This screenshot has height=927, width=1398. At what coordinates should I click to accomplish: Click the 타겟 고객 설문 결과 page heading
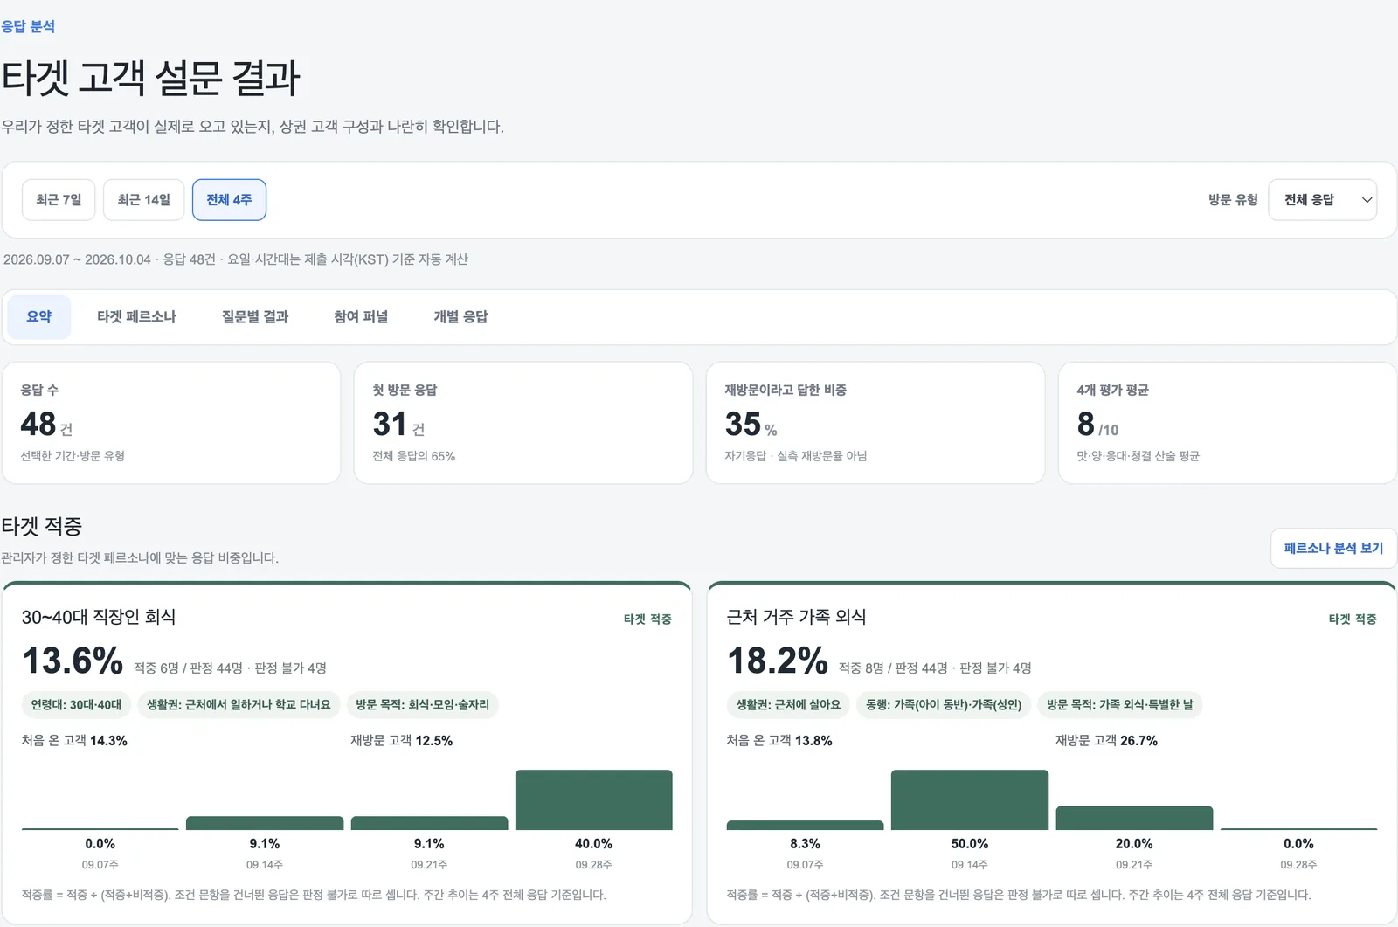pos(151,78)
